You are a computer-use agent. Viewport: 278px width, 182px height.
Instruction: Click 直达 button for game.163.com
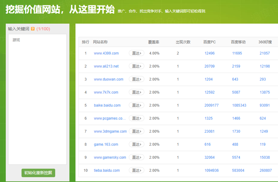[x=137, y=144]
